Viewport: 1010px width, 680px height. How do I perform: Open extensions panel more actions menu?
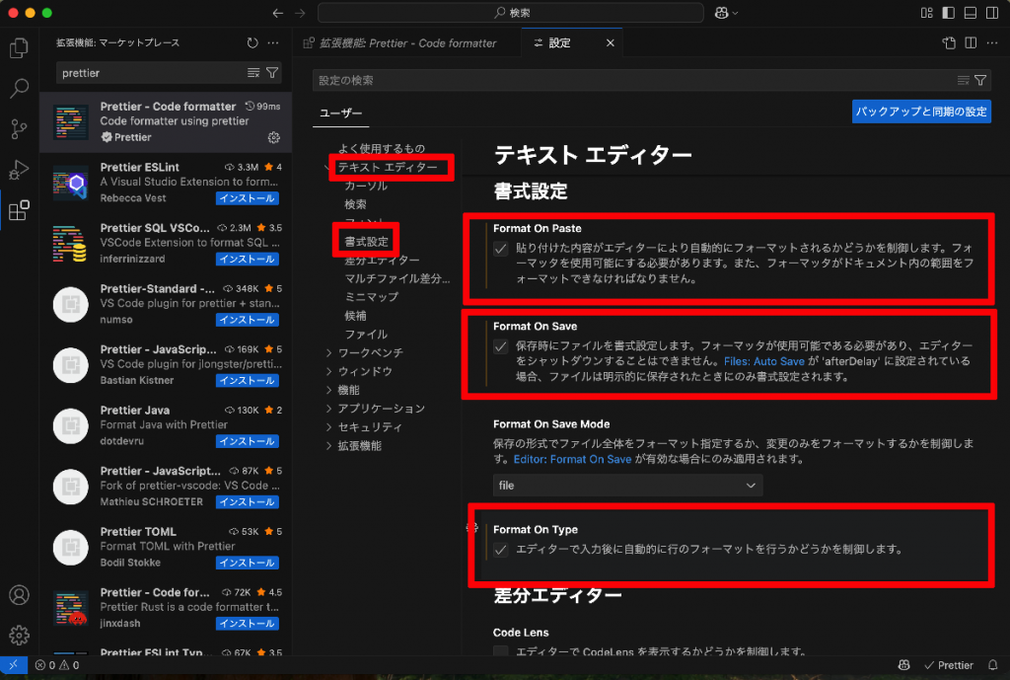pos(273,42)
